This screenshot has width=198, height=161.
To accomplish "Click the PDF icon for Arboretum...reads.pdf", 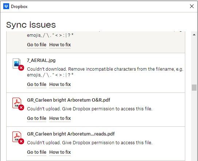I will pyautogui.click(x=17, y=137).
